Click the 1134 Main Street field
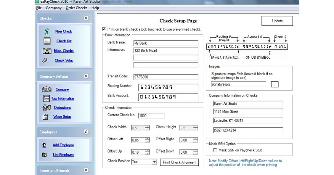334x175 pixels. [x=248, y=112]
